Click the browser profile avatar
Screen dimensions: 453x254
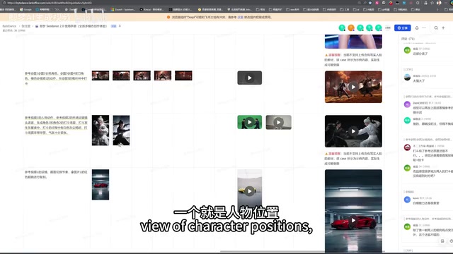[x=439, y=3]
